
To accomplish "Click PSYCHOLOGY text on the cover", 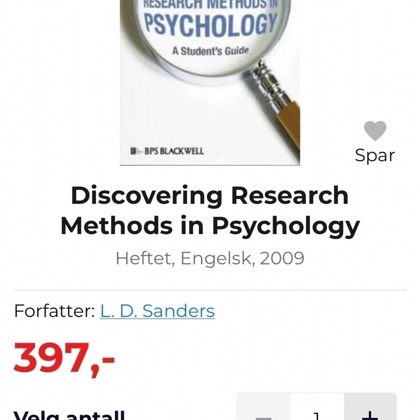I will pyautogui.click(x=210, y=25).
